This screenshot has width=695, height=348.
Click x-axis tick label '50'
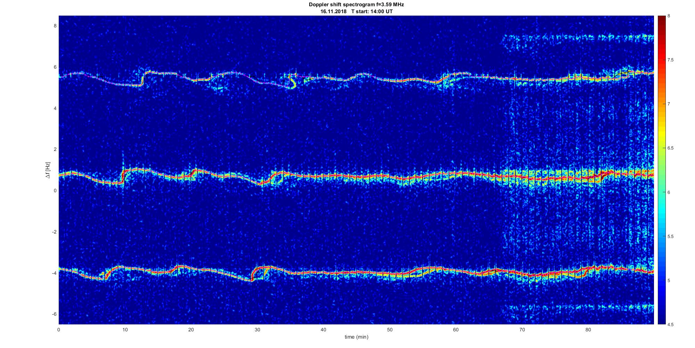tap(390, 329)
